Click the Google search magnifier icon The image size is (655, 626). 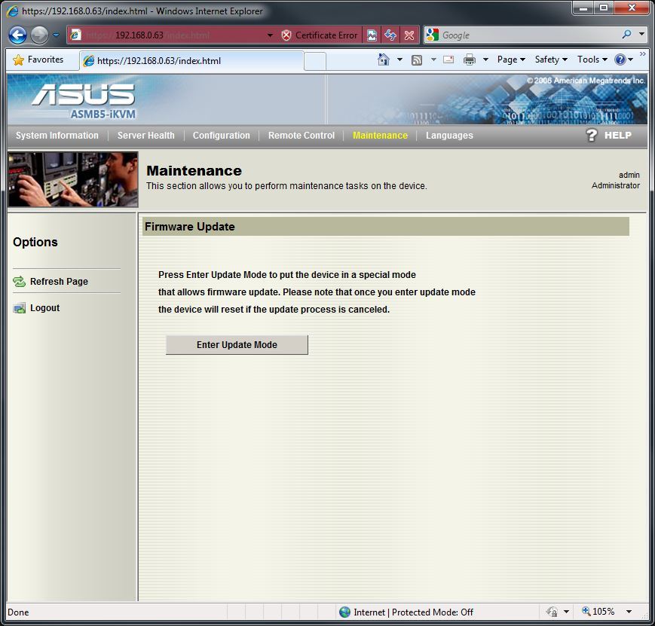tap(626, 35)
